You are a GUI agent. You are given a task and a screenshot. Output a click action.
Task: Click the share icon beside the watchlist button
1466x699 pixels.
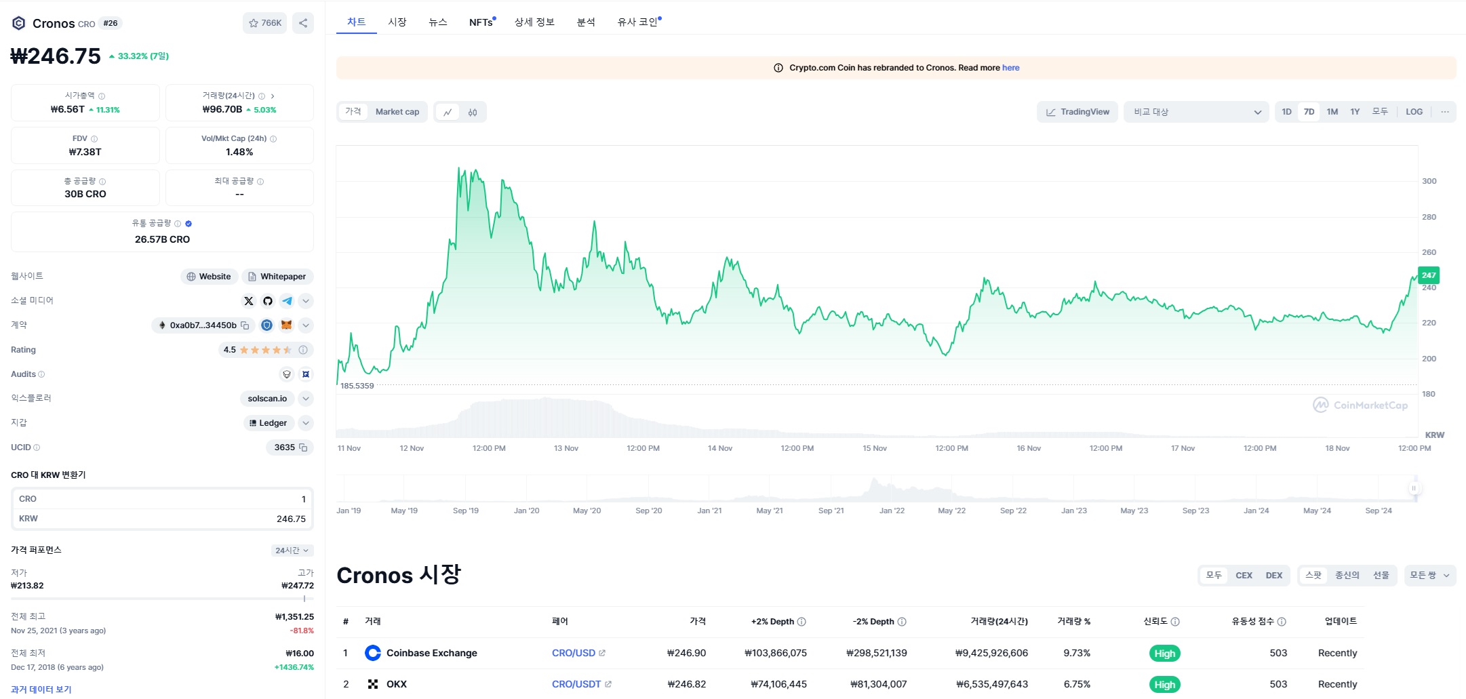[x=303, y=23]
